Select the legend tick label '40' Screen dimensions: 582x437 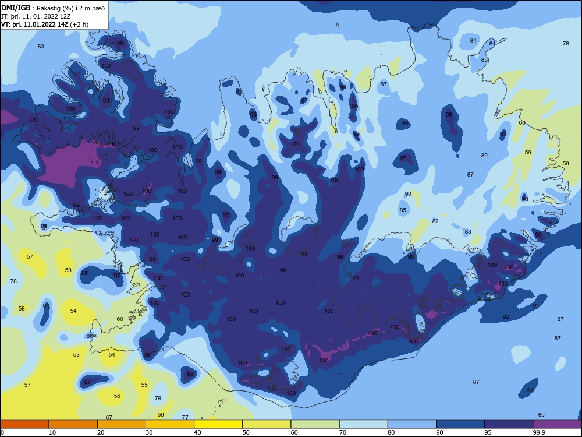pos(197,432)
